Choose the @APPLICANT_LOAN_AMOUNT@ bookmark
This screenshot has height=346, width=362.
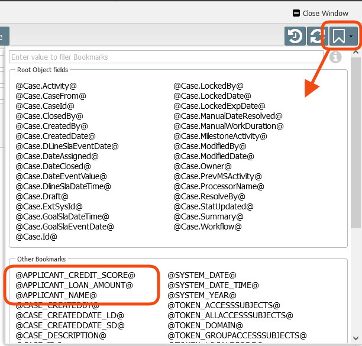click(x=75, y=285)
